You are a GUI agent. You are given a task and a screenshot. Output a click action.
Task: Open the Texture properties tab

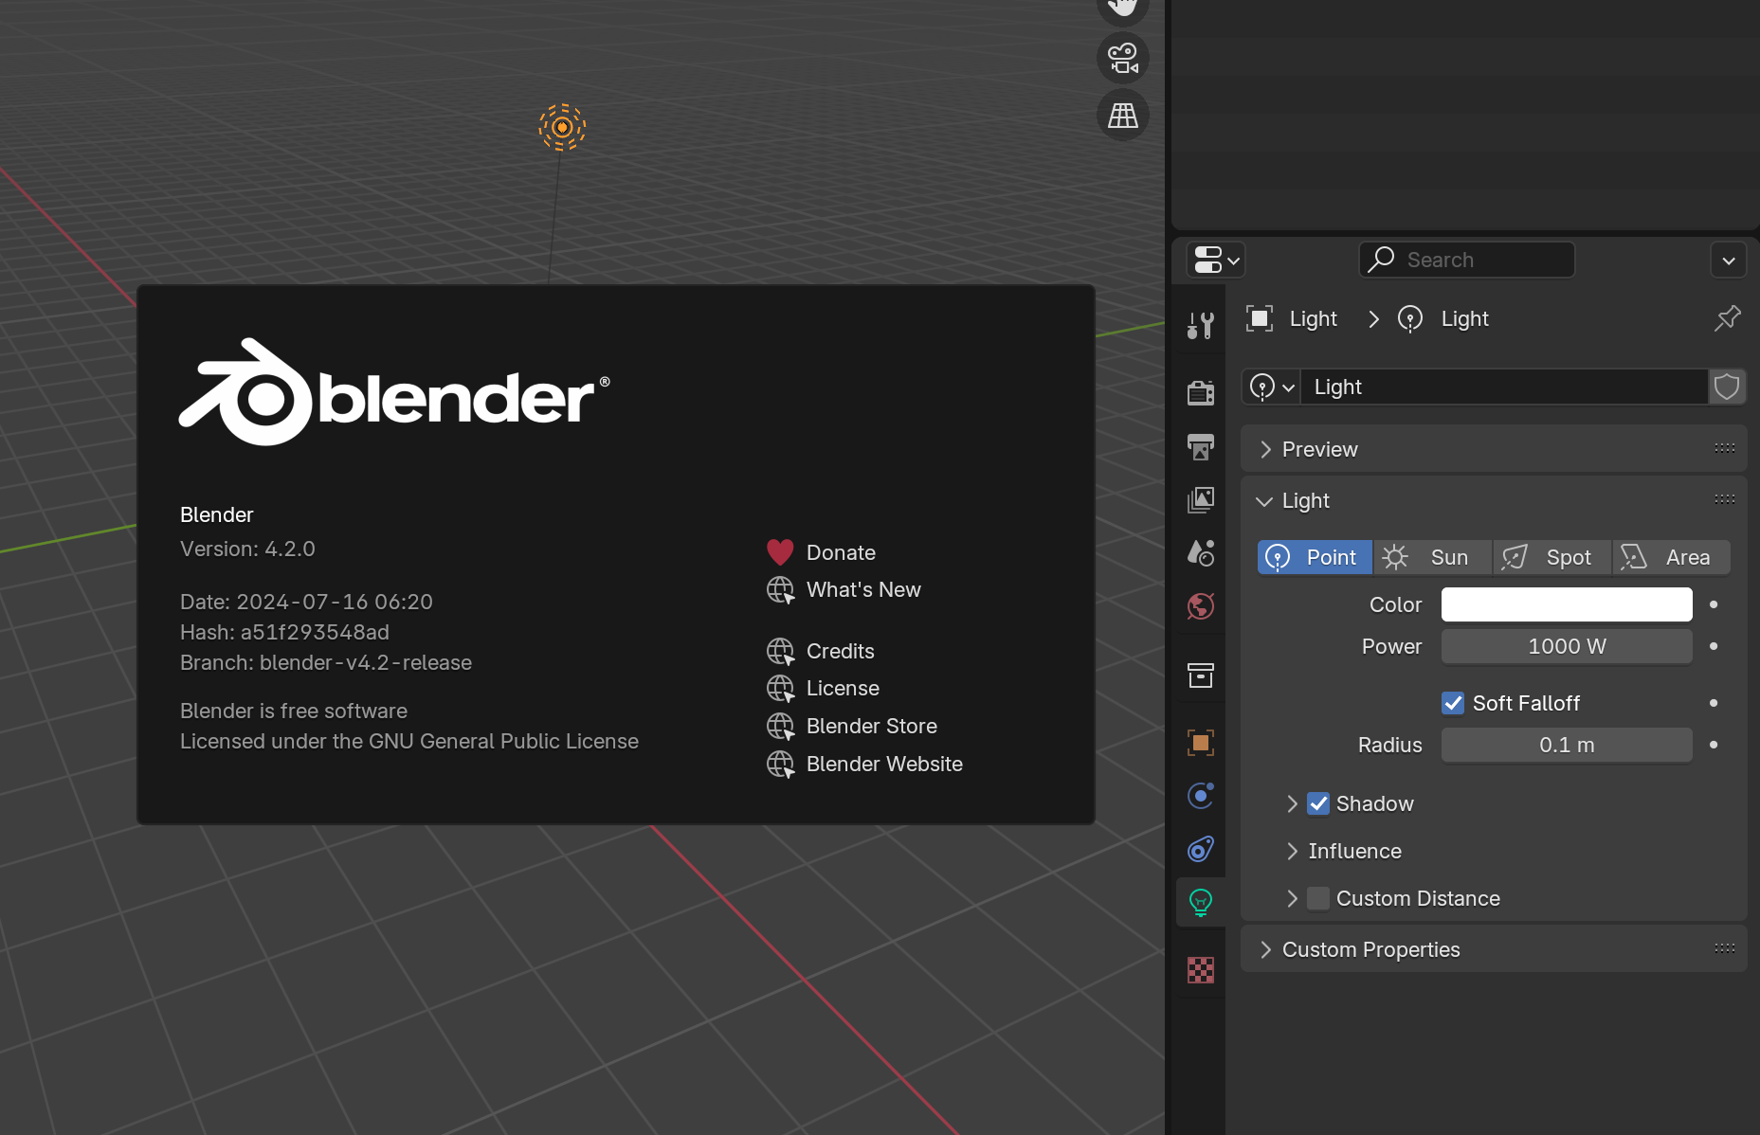[x=1201, y=969]
